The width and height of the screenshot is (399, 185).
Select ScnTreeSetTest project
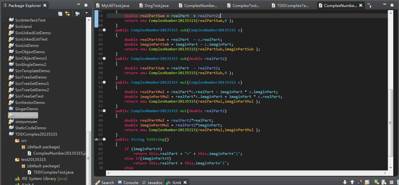(29, 96)
